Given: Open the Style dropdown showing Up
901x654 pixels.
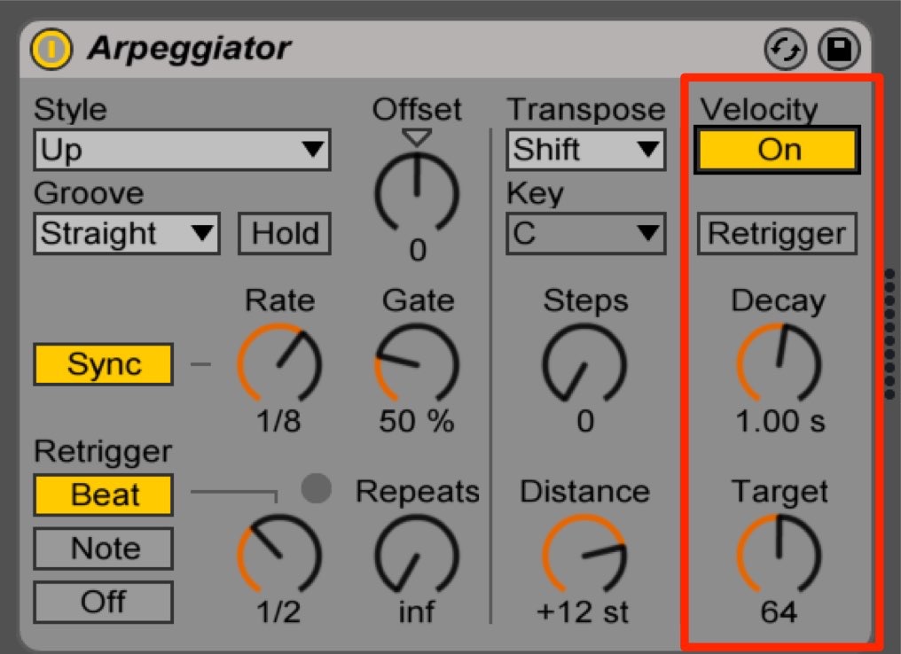Looking at the screenshot, I should click(x=182, y=150).
